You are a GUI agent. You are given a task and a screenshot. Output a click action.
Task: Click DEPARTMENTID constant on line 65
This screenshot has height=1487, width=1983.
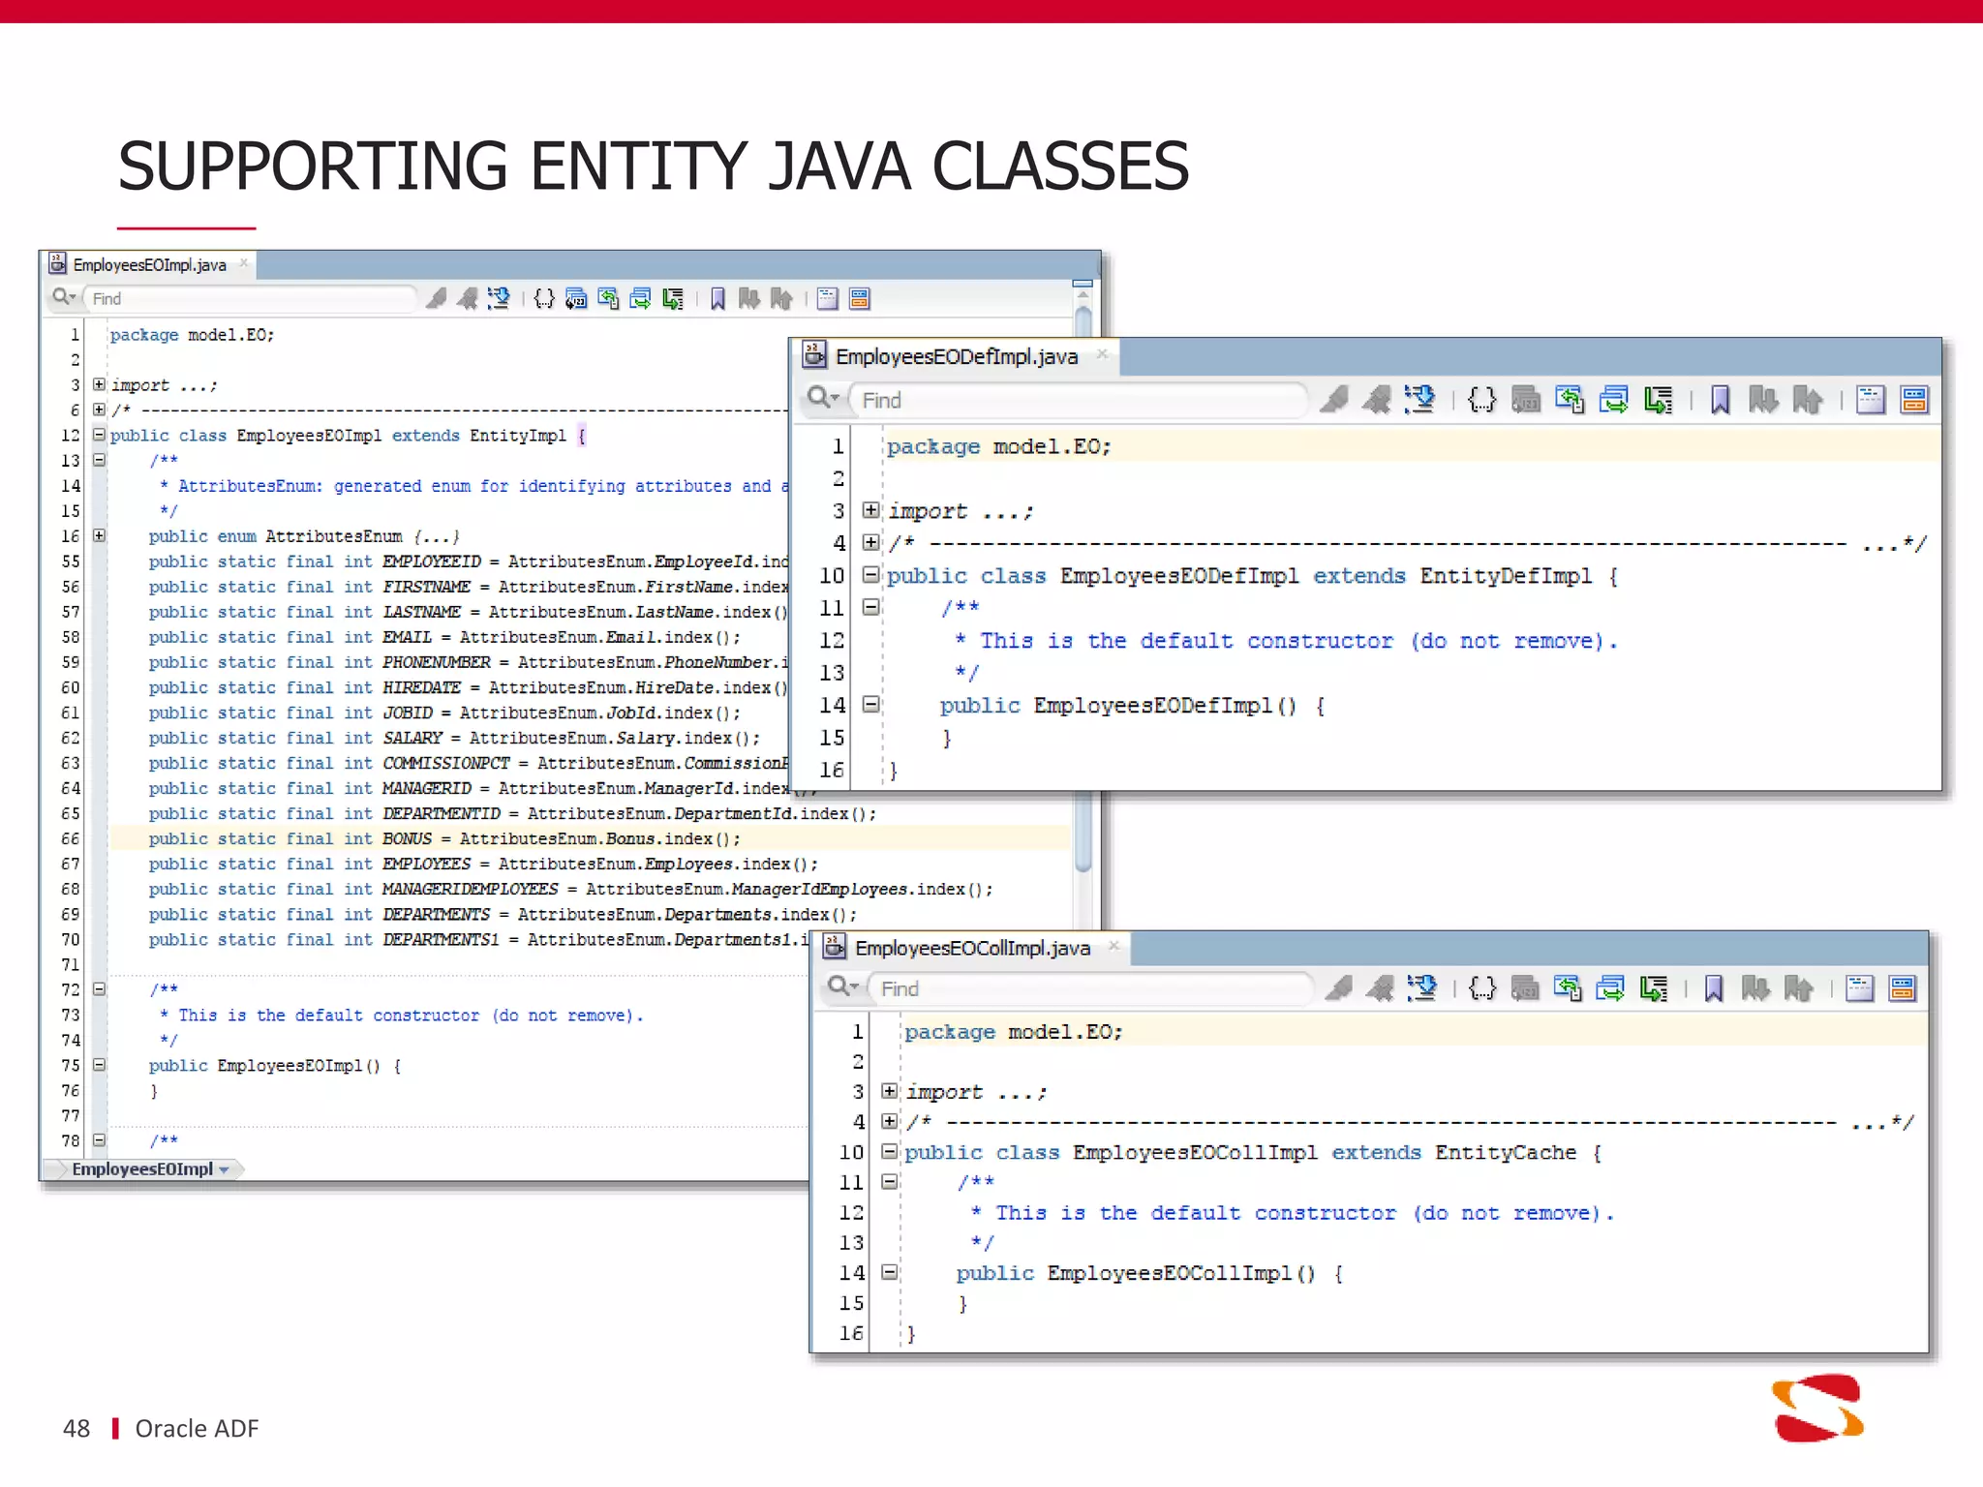[441, 813]
